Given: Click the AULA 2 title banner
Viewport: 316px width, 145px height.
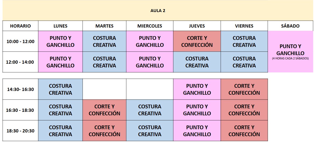Looking at the screenshot, I should click(158, 10).
